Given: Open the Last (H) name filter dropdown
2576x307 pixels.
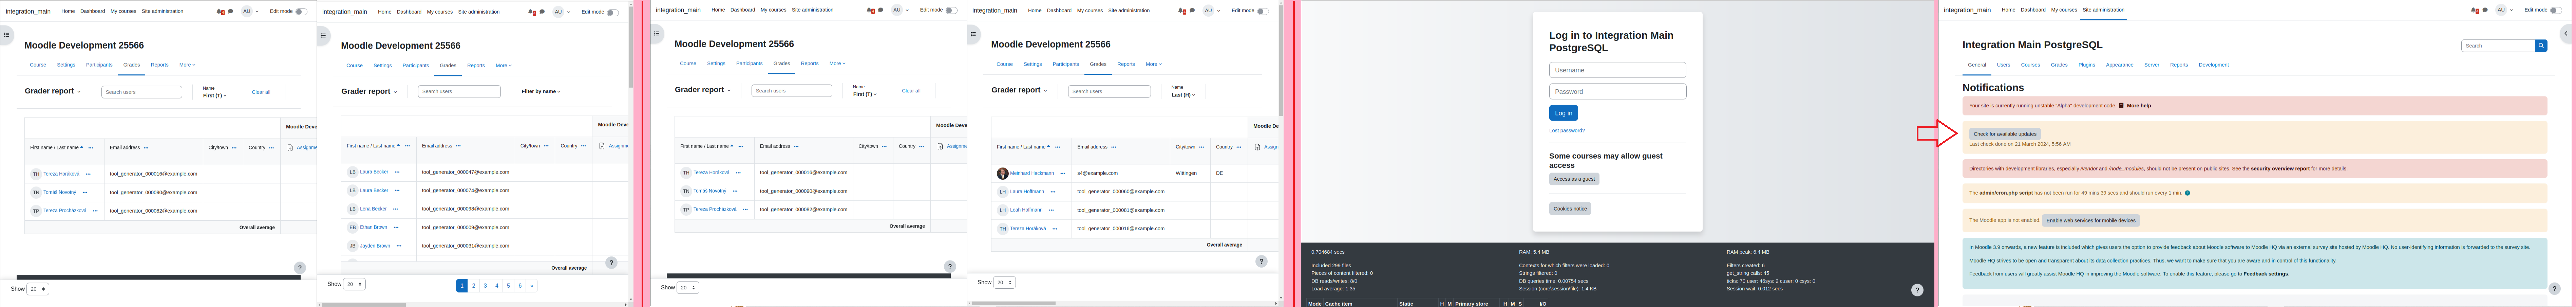Looking at the screenshot, I should click(1183, 95).
